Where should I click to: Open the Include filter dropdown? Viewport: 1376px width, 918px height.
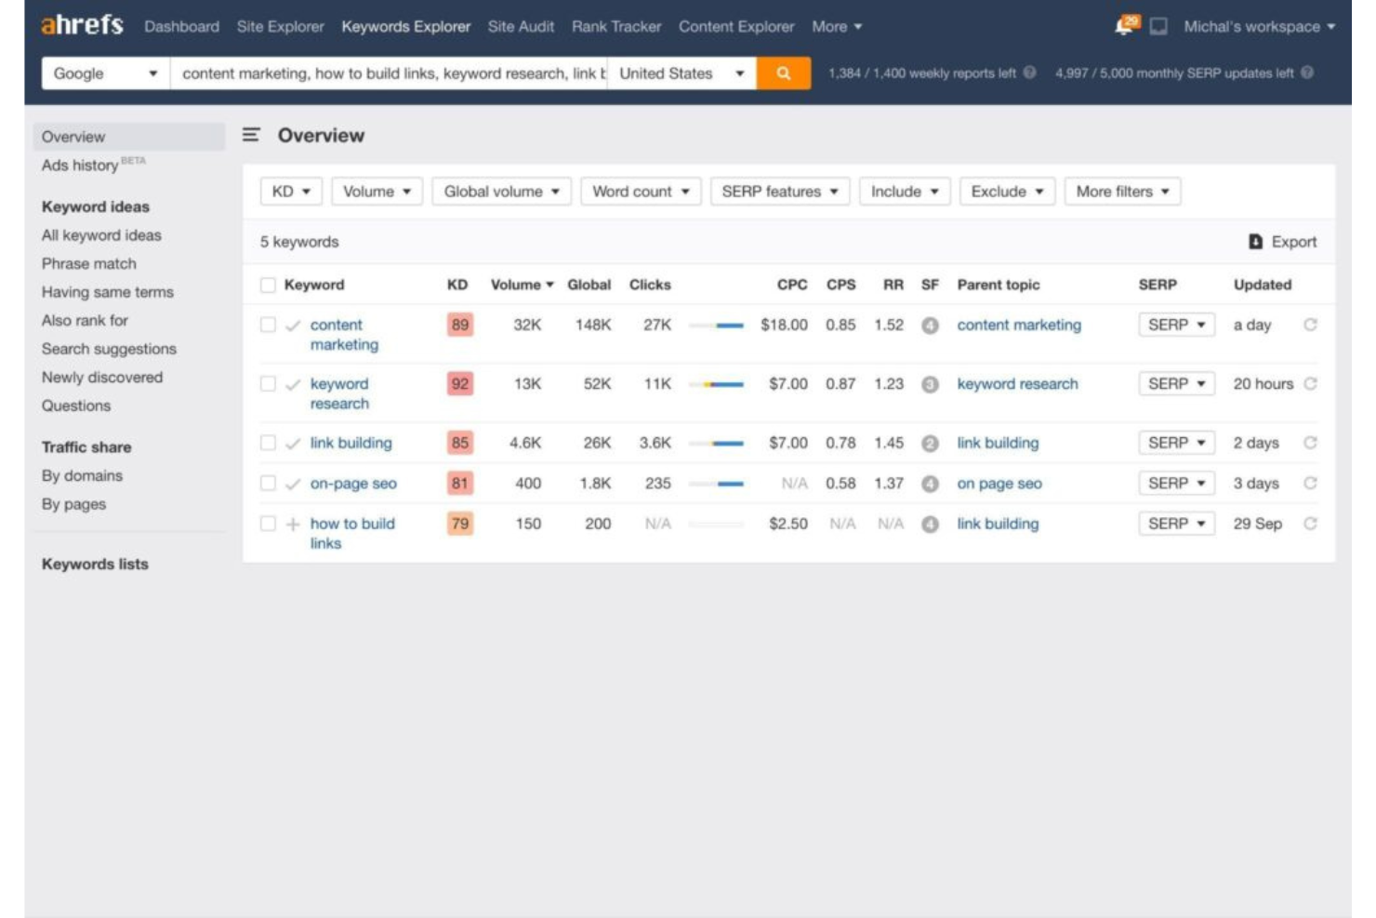click(x=905, y=192)
